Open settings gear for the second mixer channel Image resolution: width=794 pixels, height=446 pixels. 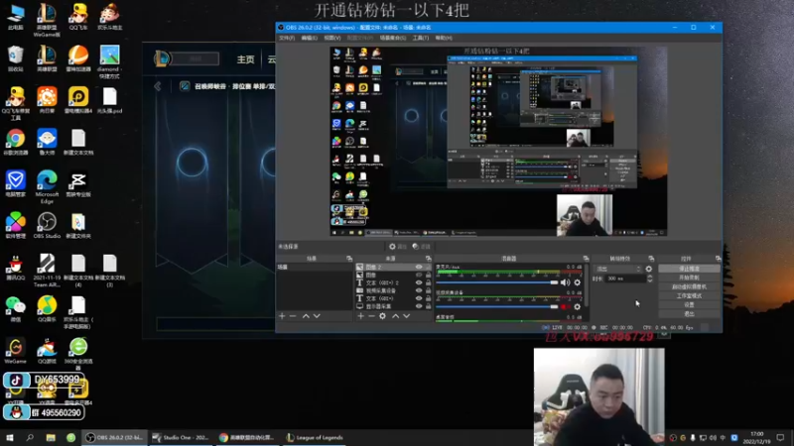tap(578, 307)
